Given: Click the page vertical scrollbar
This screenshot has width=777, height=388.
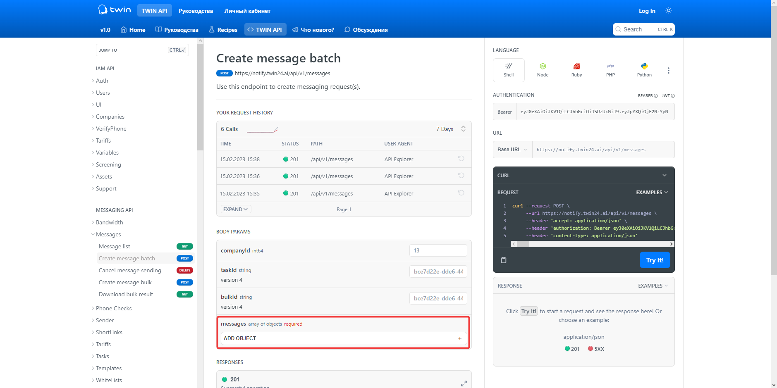Looking at the screenshot, I should click(x=774, y=140).
